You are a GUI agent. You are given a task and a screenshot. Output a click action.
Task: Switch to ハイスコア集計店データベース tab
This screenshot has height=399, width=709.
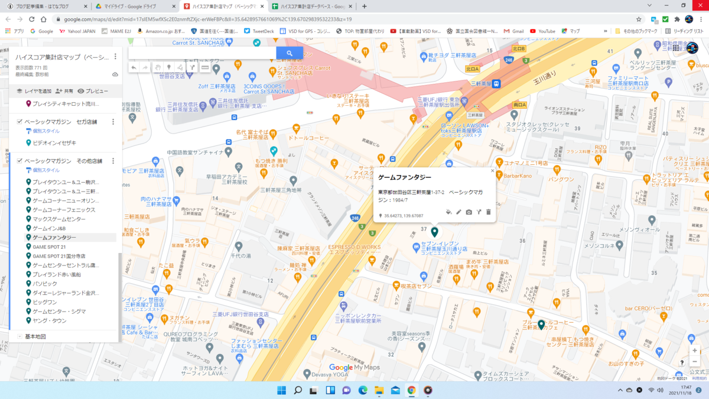(x=312, y=6)
